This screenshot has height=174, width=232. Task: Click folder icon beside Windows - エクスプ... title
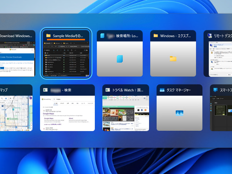pos(155,35)
